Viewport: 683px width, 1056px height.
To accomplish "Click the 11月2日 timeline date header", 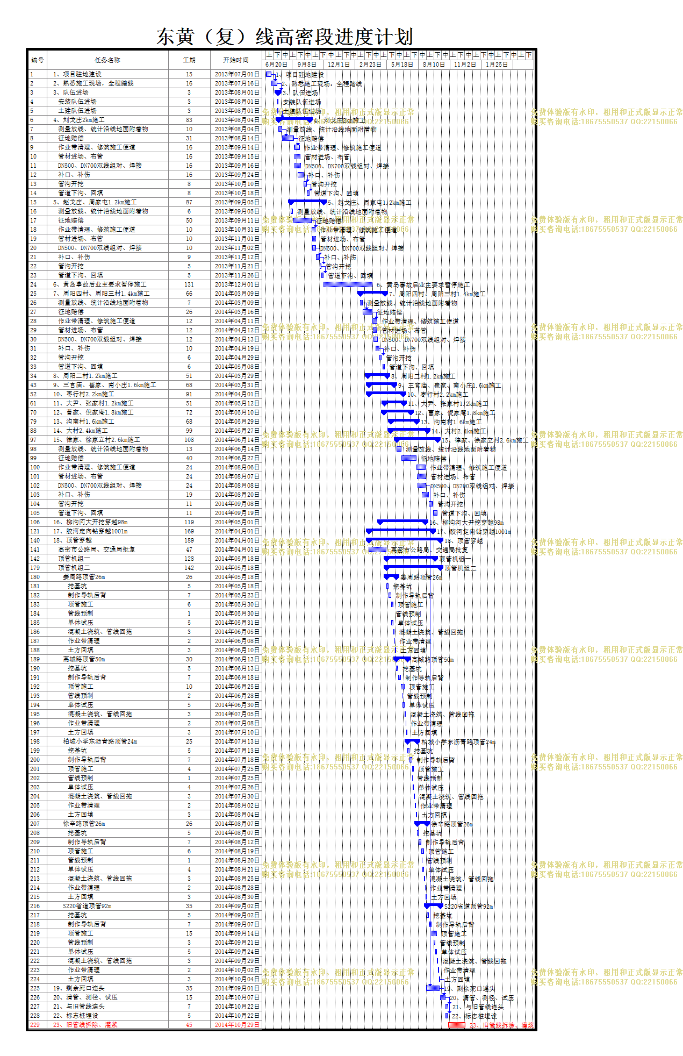I will 465,65.
